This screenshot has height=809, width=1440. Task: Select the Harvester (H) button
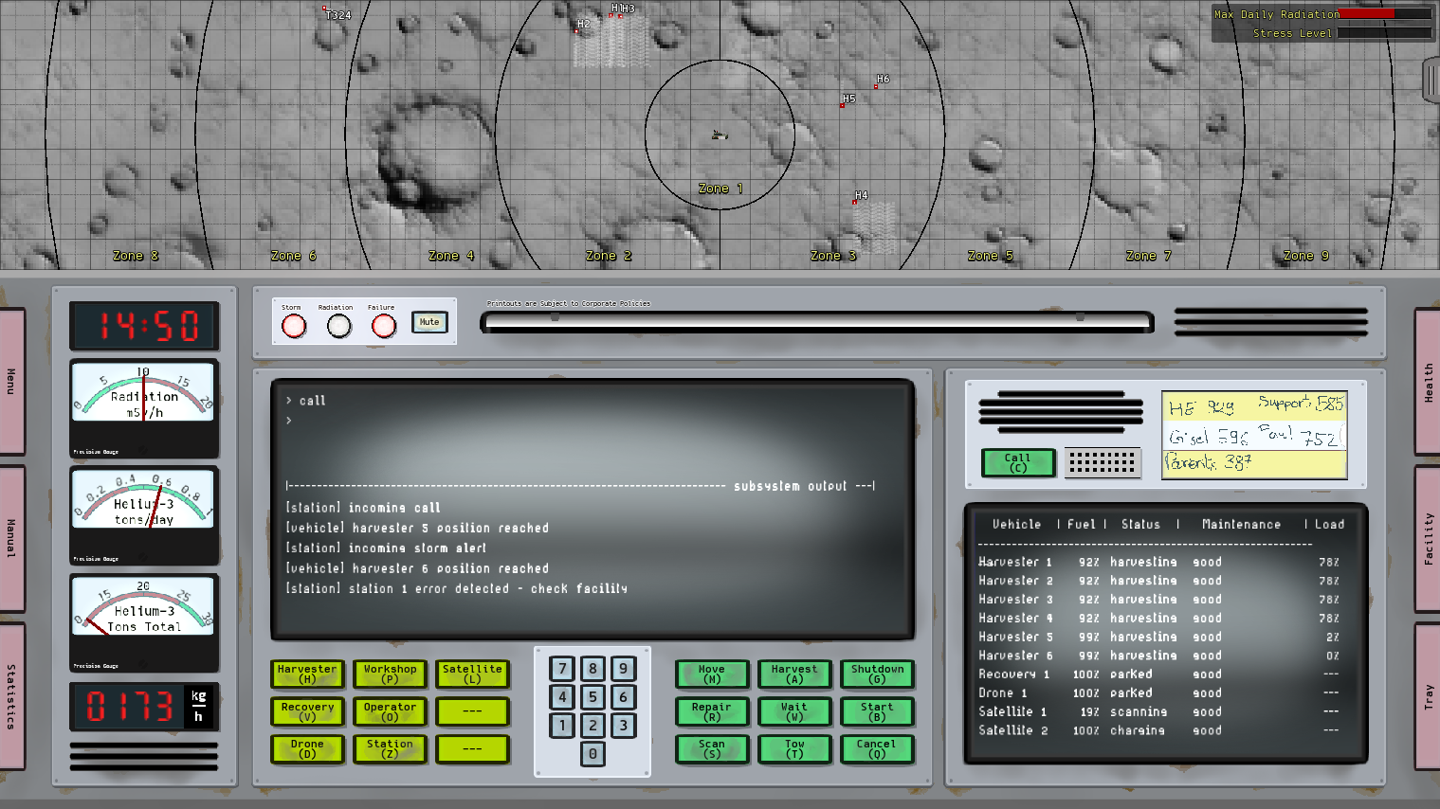click(307, 674)
